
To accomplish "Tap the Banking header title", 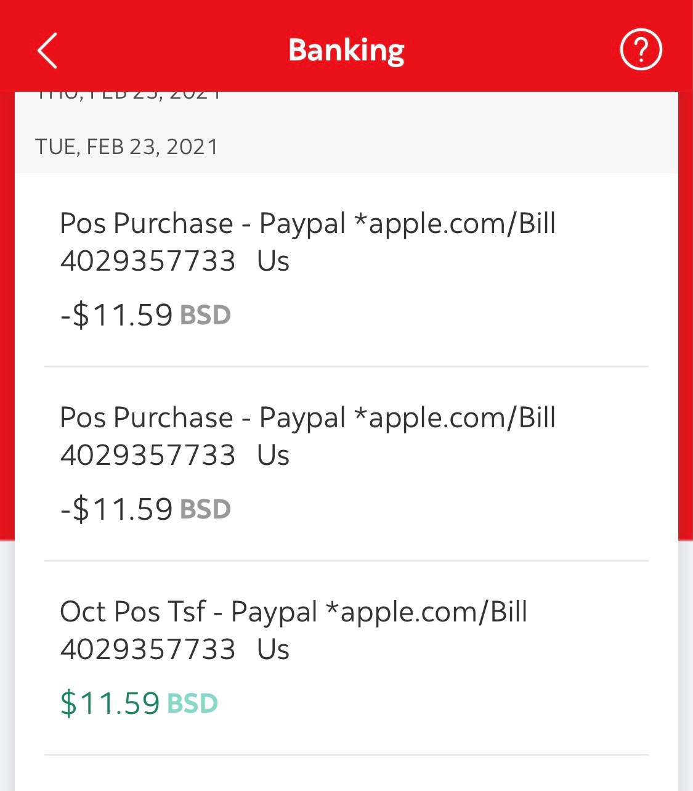I will (x=346, y=50).
